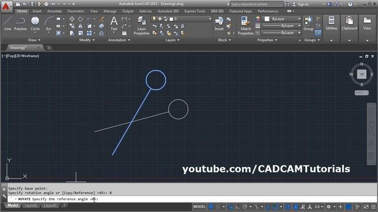Open the Clipboard panel

click(349, 24)
